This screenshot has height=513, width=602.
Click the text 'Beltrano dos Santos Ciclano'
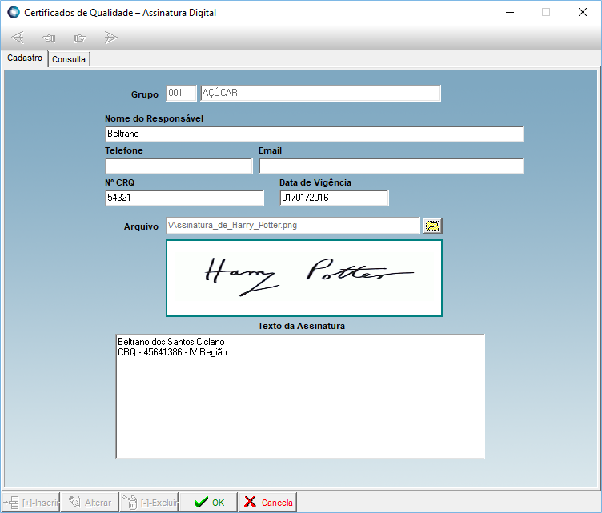pyautogui.click(x=171, y=342)
